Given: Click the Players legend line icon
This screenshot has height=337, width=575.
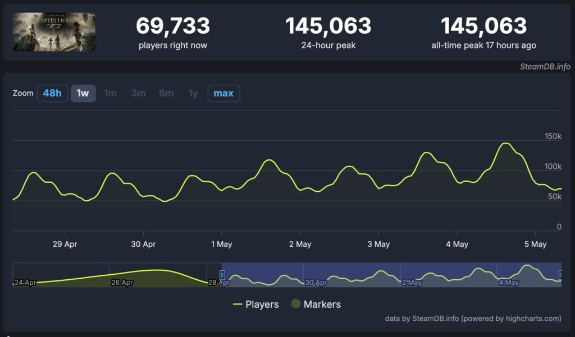Looking at the screenshot, I should pos(238,304).
